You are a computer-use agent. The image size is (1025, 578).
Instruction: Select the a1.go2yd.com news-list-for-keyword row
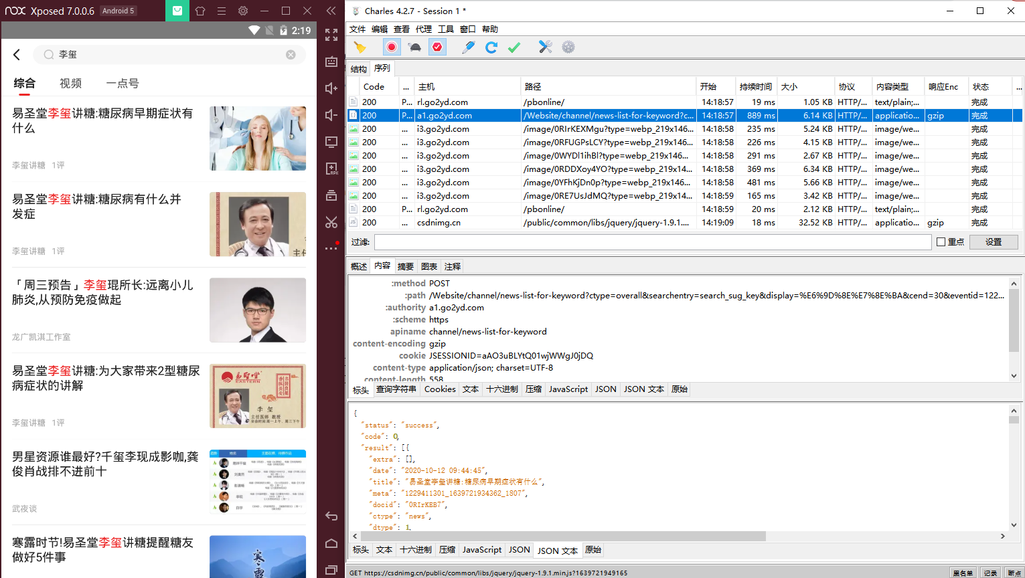[684, 115]
